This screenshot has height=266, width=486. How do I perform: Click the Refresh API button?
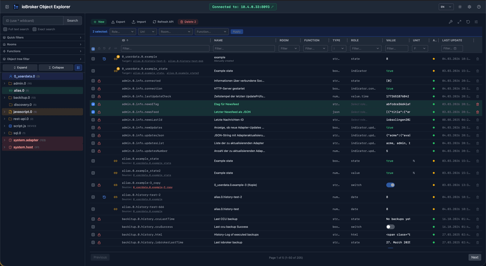[163, 22]
